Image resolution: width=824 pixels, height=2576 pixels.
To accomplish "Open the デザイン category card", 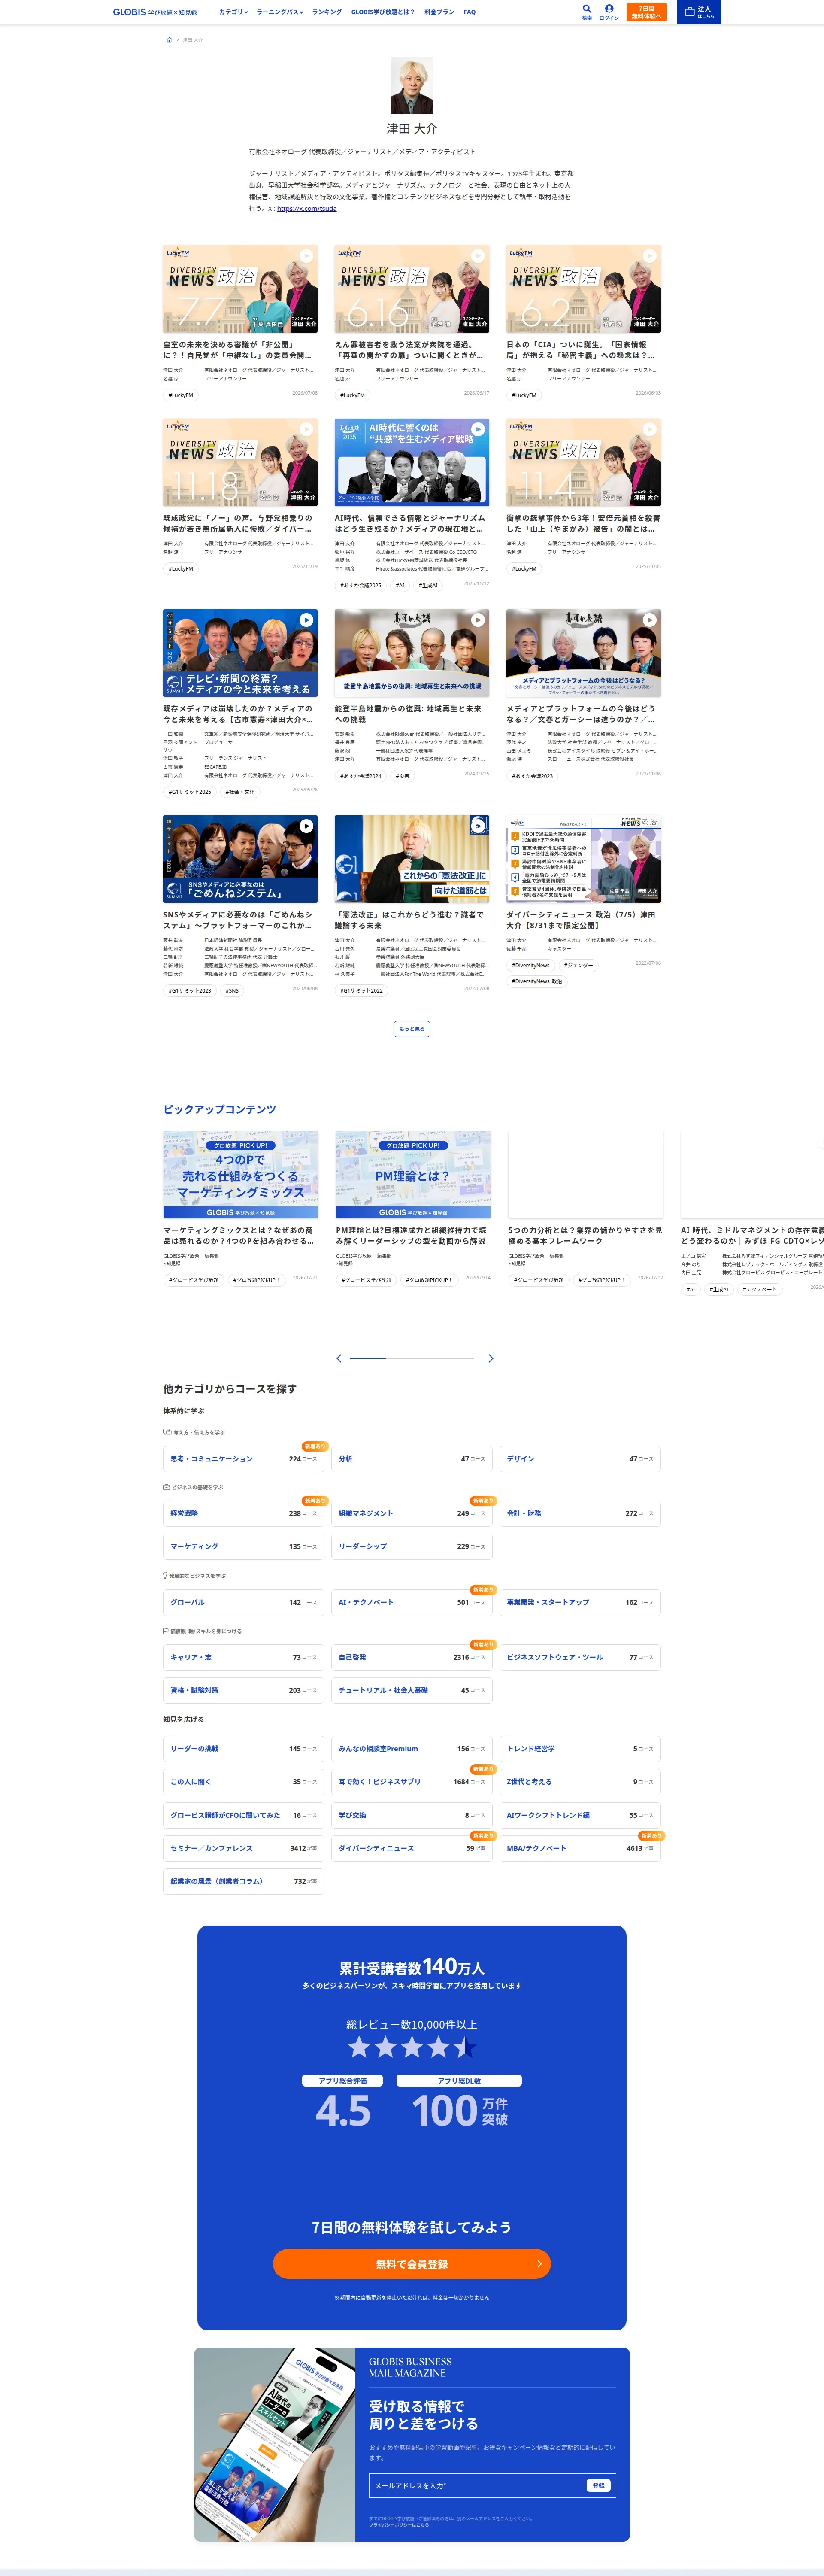I will [580, 1458].
